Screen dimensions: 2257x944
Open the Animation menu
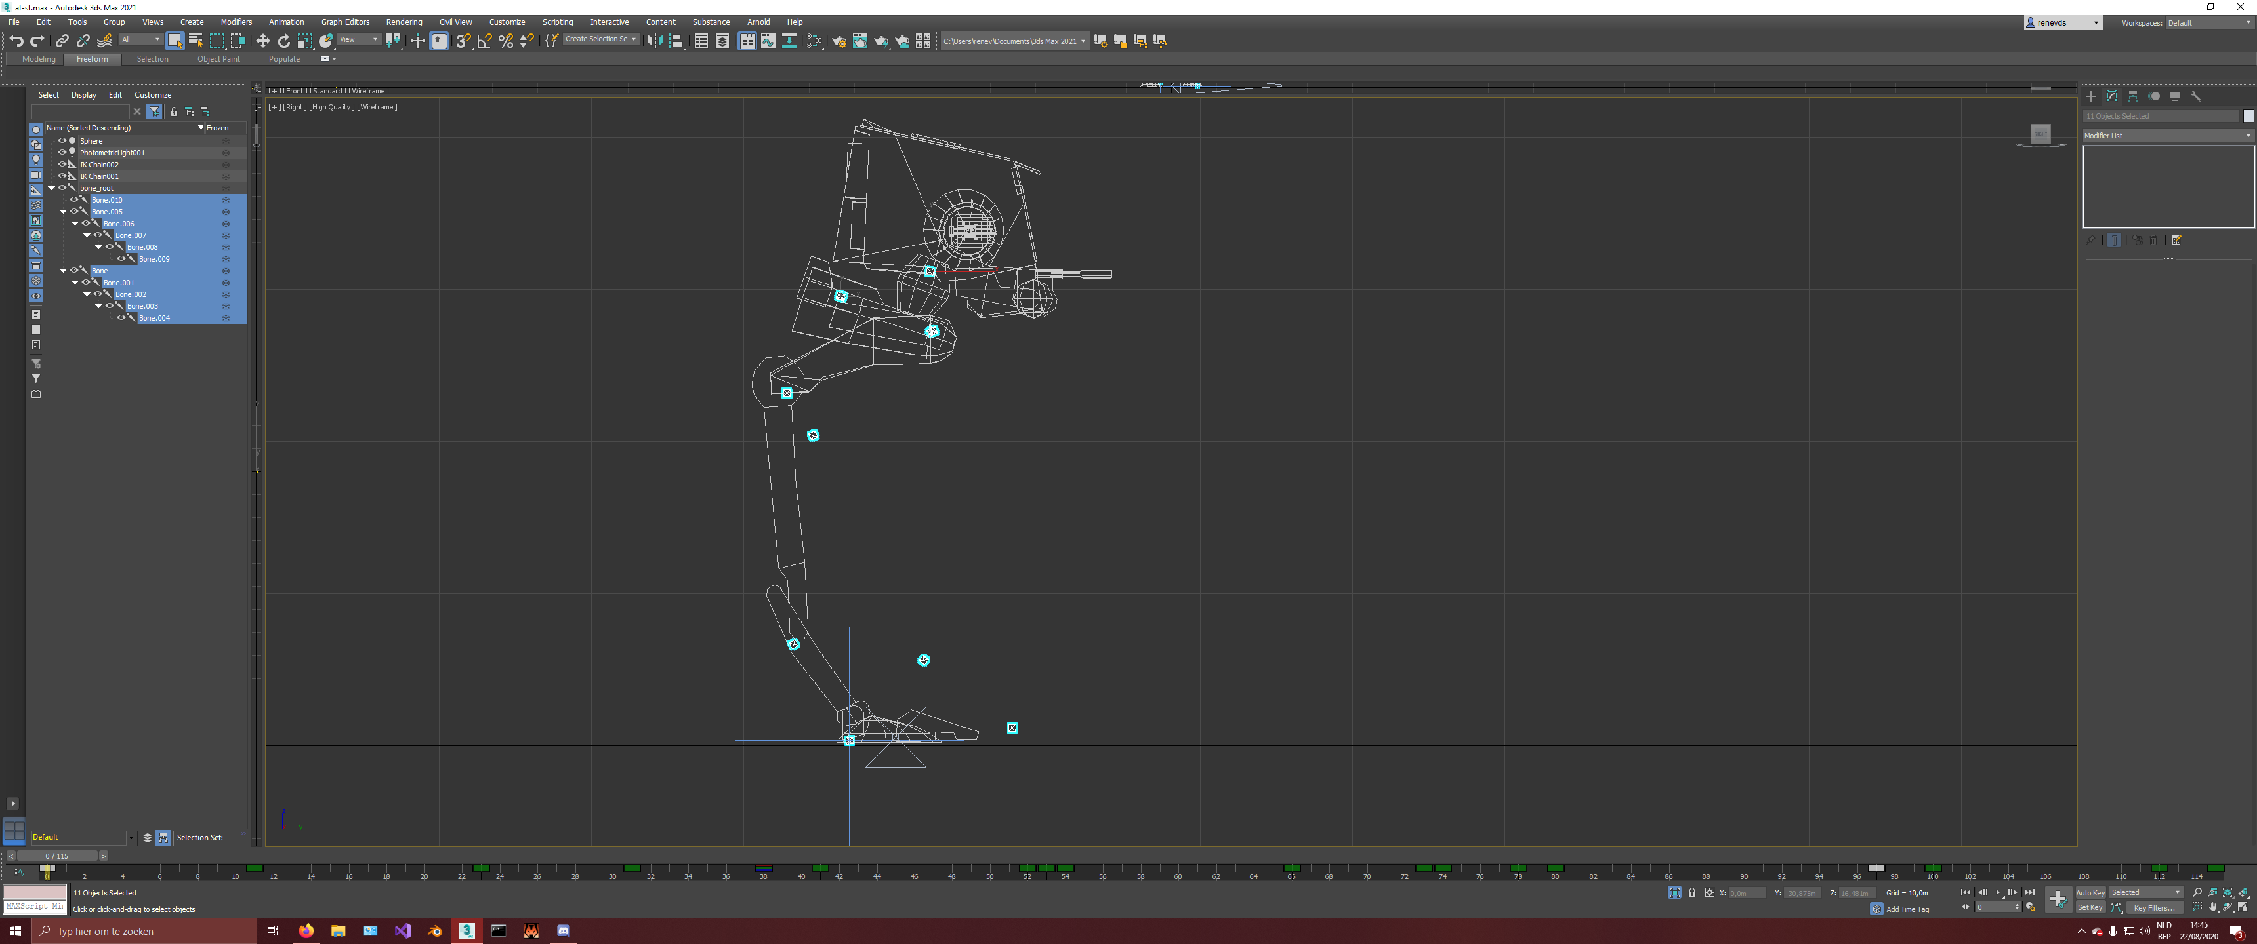[285, 22]
